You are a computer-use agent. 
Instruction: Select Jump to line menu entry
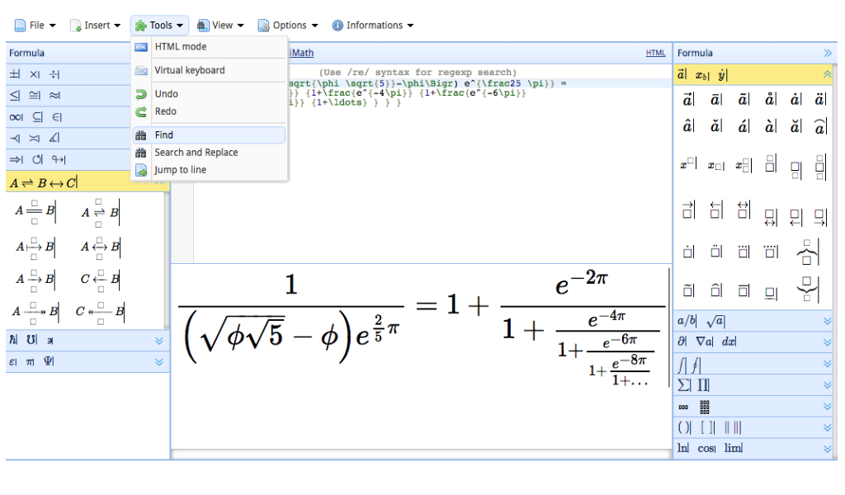pos(180,170)
